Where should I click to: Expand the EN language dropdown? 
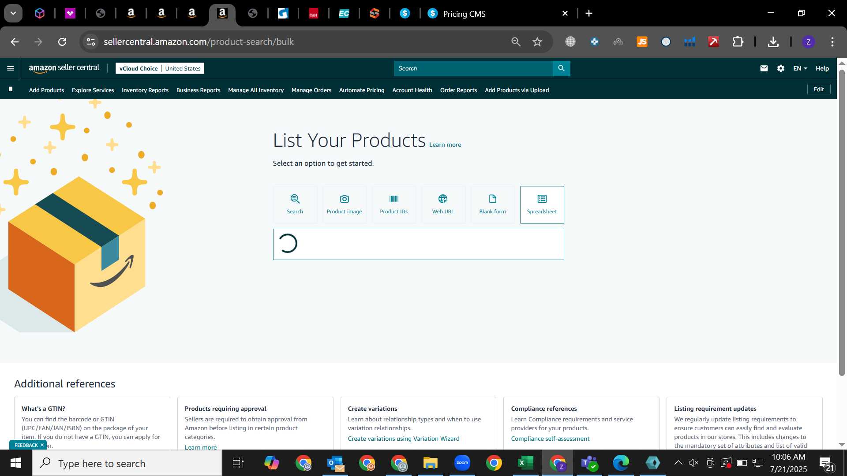(800, 68)
